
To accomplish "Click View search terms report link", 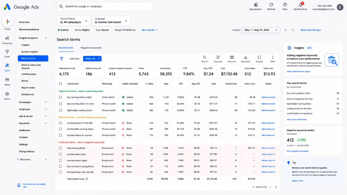I will pos(299,71).
